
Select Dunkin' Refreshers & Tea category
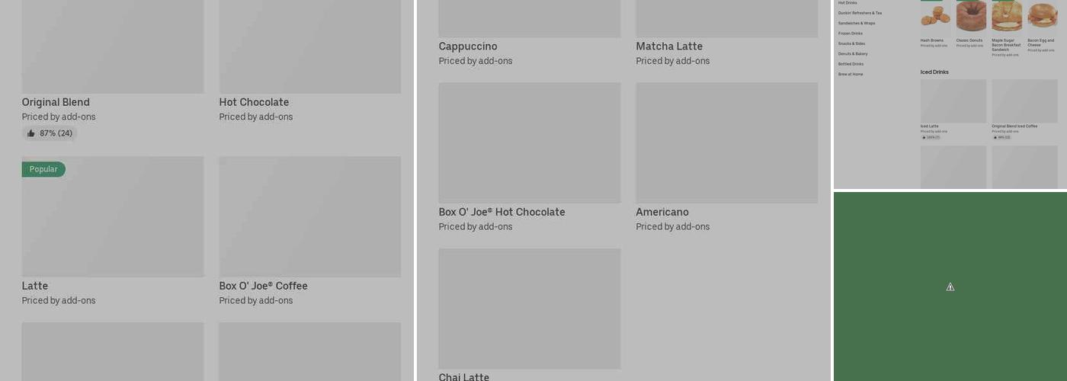(x=860, y=13)
